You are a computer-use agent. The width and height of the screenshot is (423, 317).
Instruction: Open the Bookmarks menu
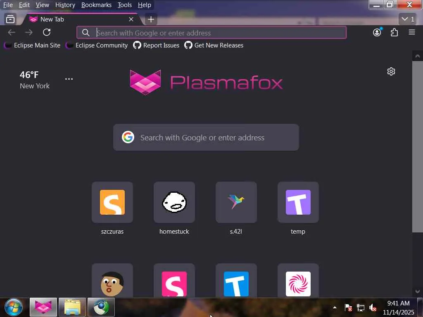96,5
